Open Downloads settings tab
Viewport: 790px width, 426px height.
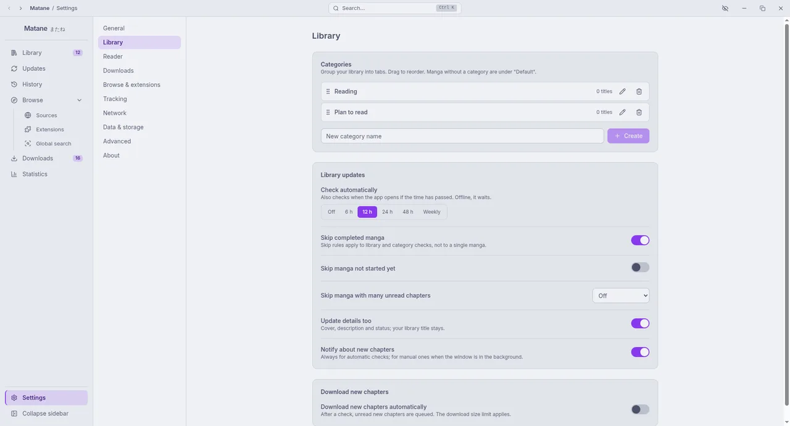tap(139, 71)
